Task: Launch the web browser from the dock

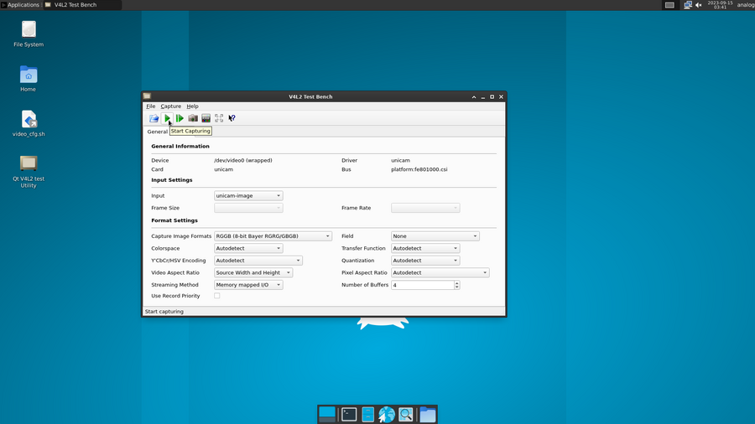Action: [387, 414]
